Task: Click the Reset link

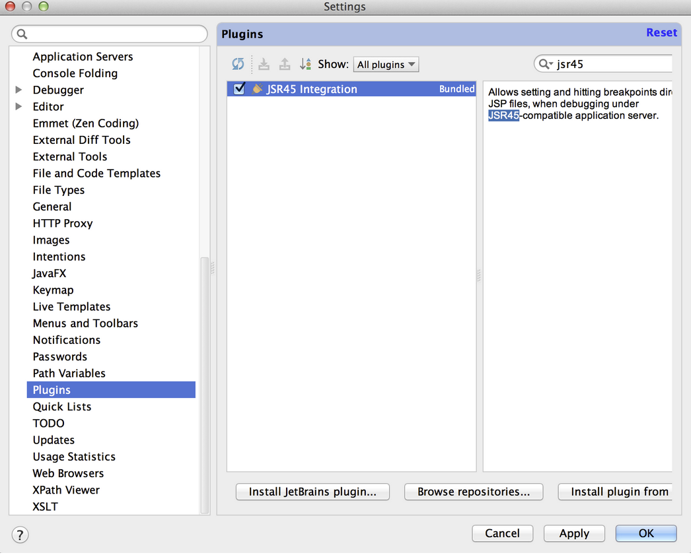Action: [x=661, y=32]
